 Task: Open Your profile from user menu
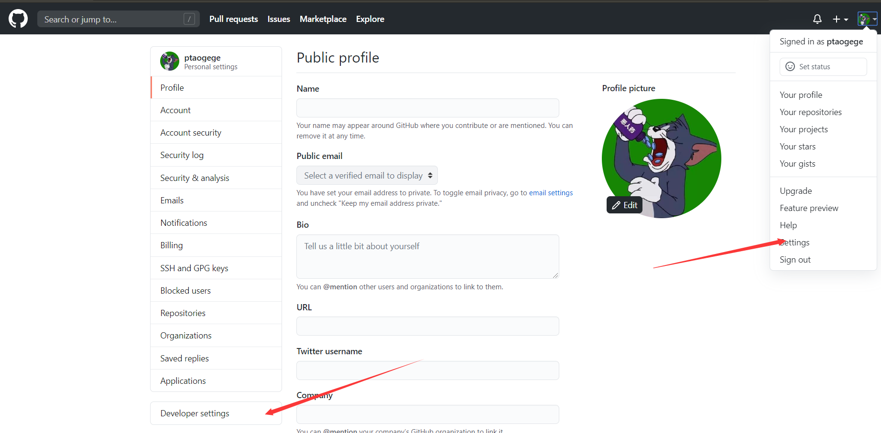click(823, 95)
